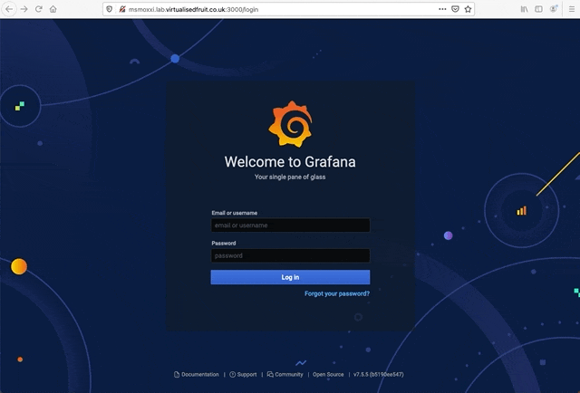
Task: Open the hamburger application menu
Action: pos(572,9)
